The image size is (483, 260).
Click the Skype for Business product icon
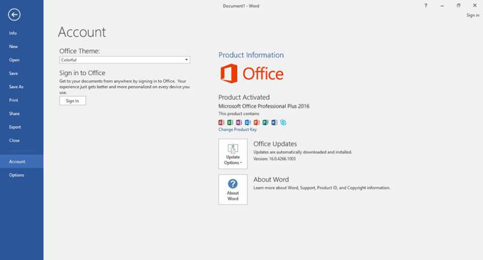tap(283, 123)
